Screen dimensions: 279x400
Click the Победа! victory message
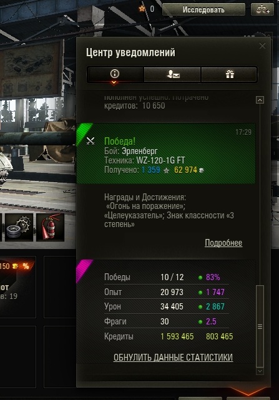[120, 141]
